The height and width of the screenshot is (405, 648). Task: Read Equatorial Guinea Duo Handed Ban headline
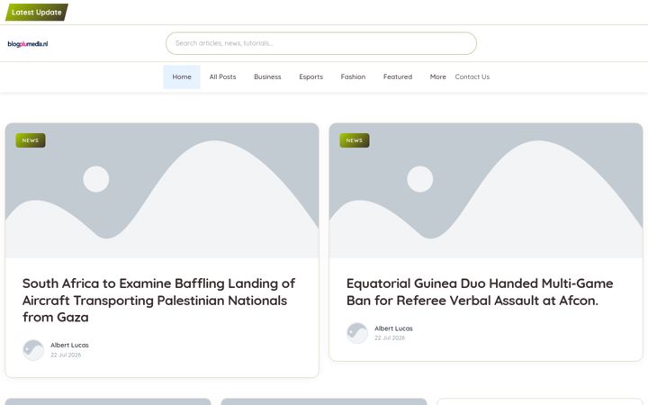pyautogui.click(x=480, y=292)
